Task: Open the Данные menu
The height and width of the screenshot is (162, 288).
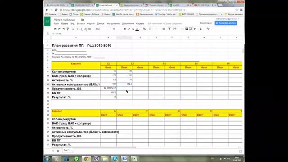Action: pos(100,24)
